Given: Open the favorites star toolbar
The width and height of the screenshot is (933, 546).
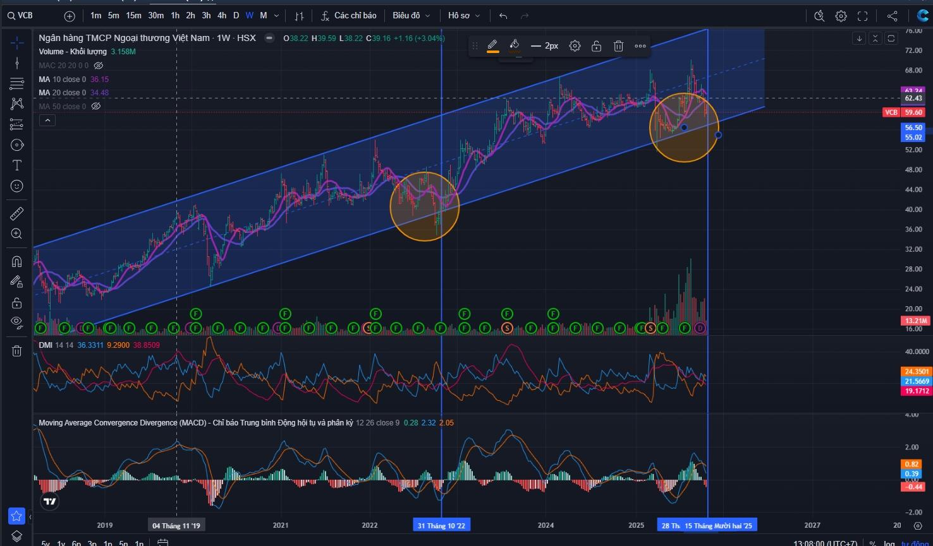Looking at the screenshot, I should 17,516.
